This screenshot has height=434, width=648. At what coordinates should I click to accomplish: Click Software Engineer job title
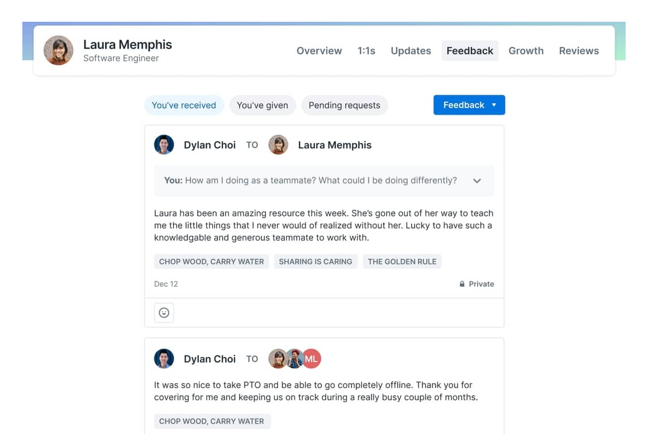point(121,58)
